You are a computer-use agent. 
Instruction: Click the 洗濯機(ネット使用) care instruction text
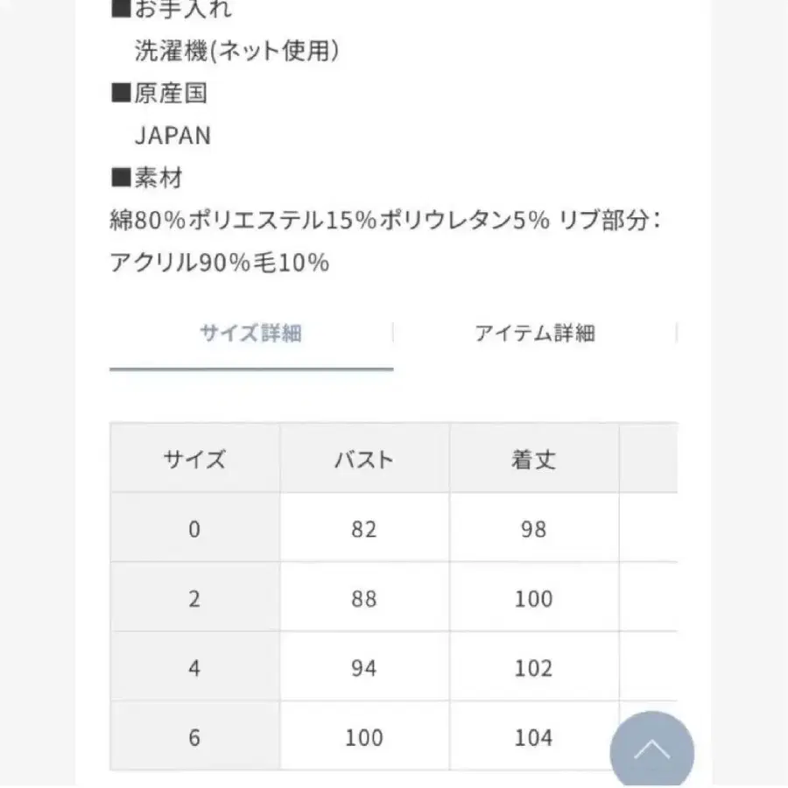236,52
